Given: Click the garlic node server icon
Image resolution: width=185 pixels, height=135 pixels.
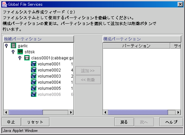Looking at the screenshot, I should coord(13,46).
